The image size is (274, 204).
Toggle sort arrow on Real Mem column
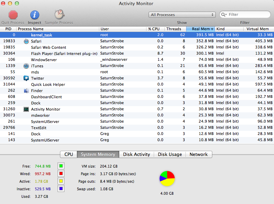[x=212, y=29]
